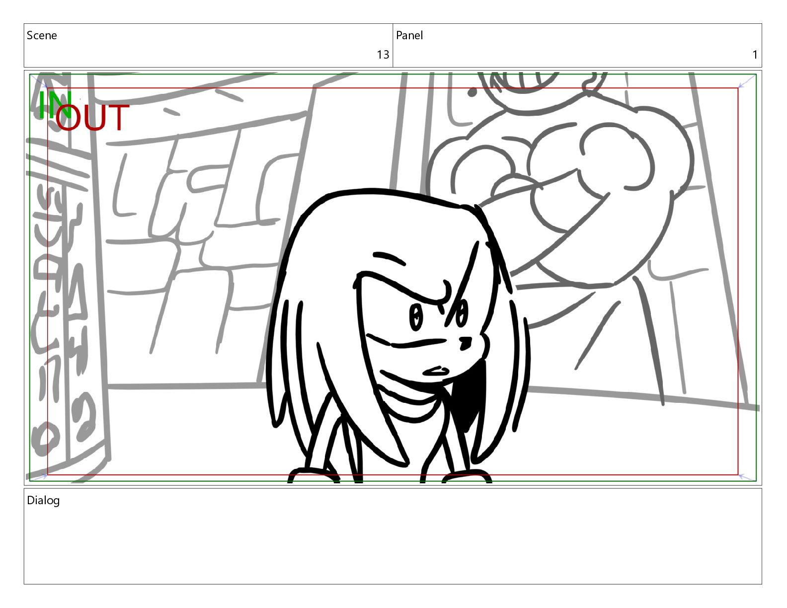Click the scene number '13'

(383, 55)
